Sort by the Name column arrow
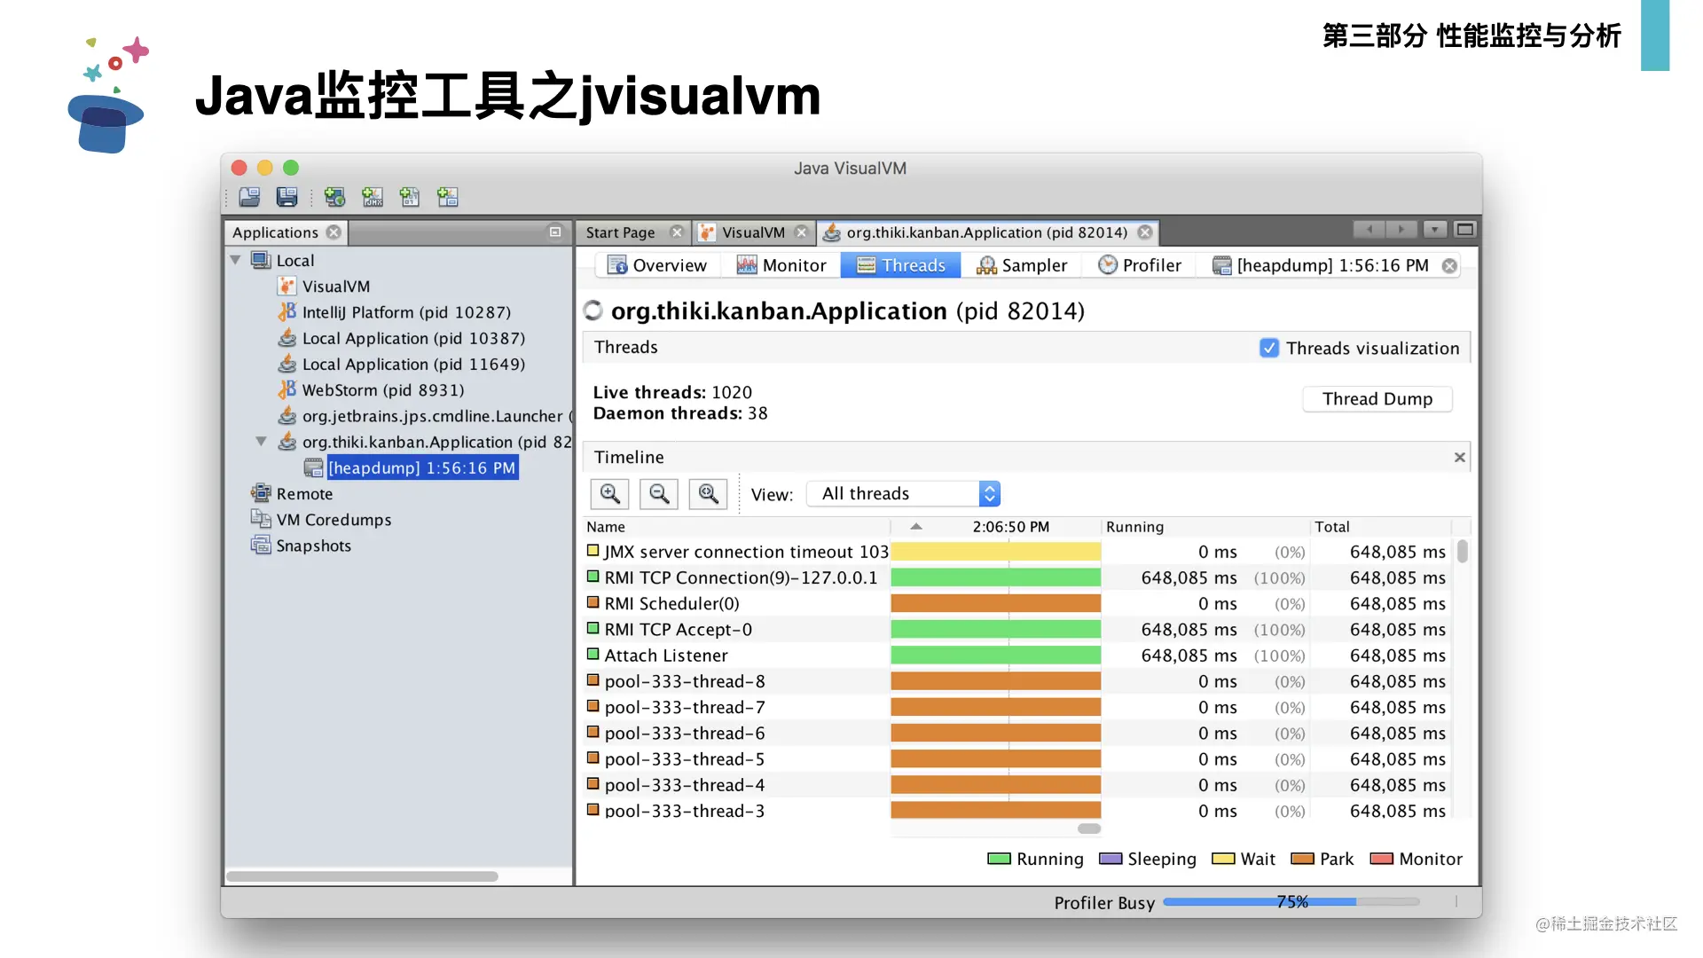Viewport: 1703px width, 958px height. pyautogui.click(x=916, y=527)
